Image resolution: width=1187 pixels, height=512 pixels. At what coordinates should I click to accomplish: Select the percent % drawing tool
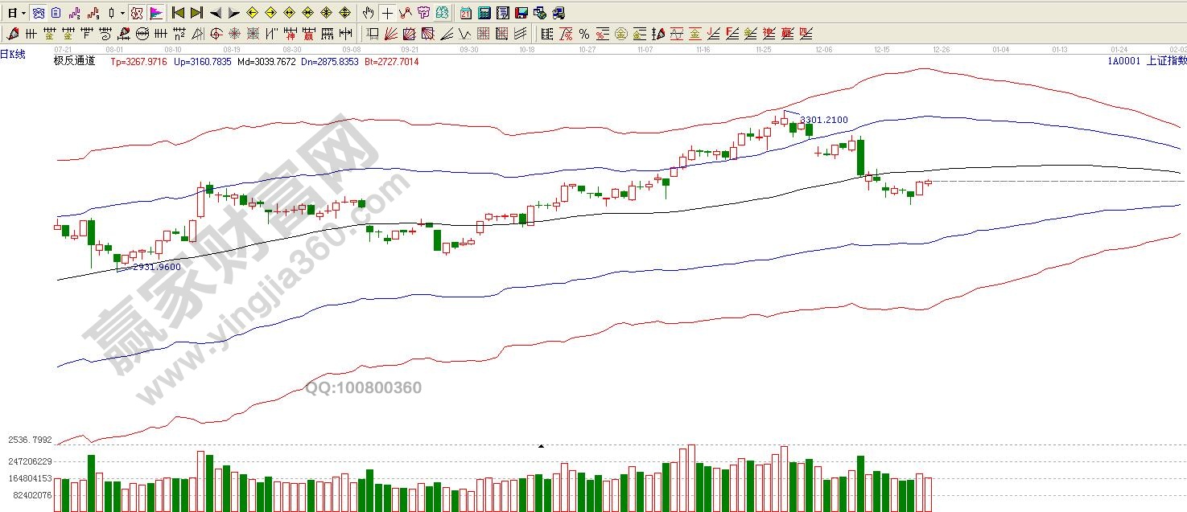583,34
